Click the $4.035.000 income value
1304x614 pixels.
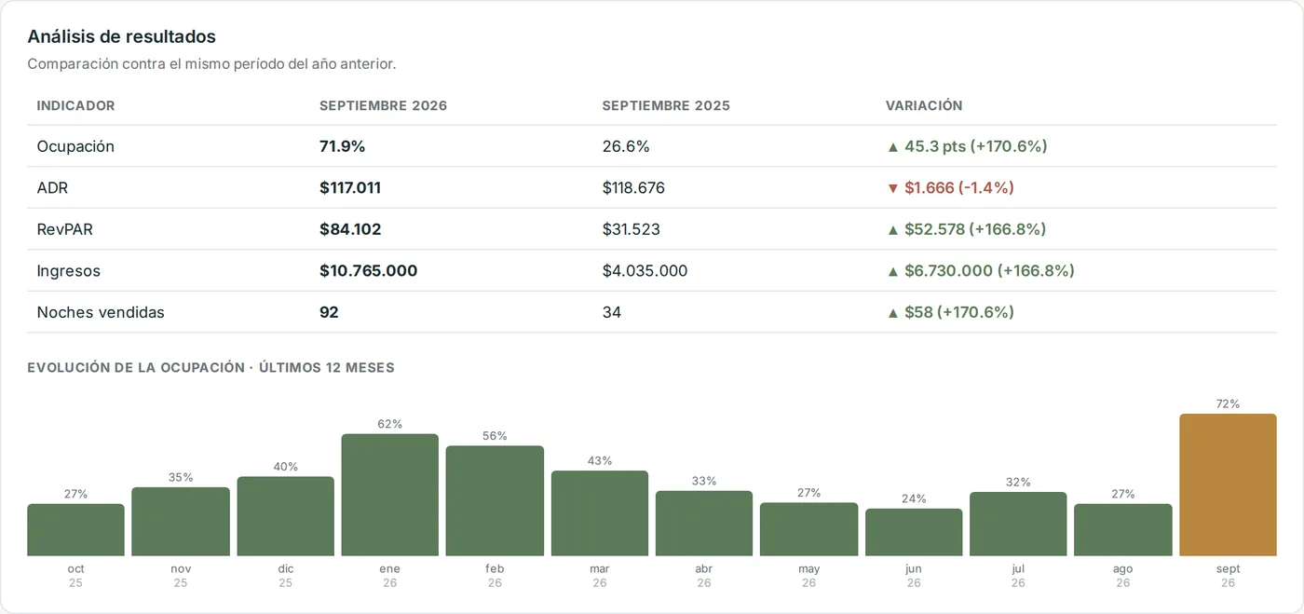[645, 271]
